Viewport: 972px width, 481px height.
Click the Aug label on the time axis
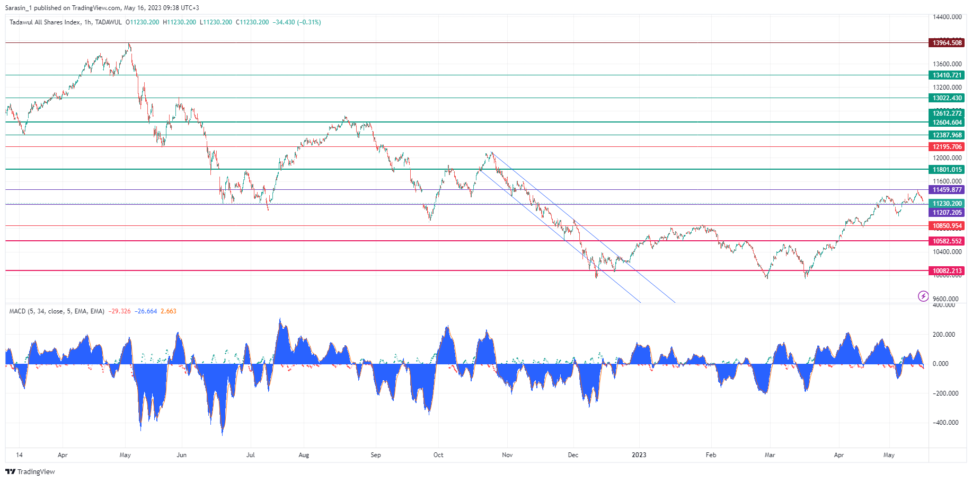304,455
